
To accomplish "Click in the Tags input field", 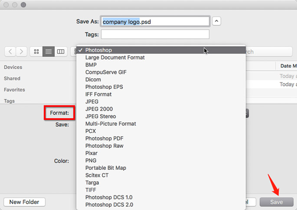I will coord(155,34).
